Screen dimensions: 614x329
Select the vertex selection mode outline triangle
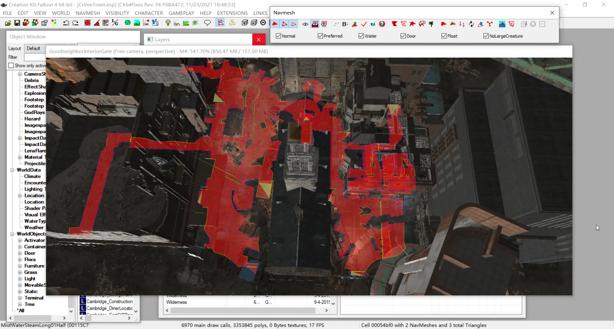[294, 24]
